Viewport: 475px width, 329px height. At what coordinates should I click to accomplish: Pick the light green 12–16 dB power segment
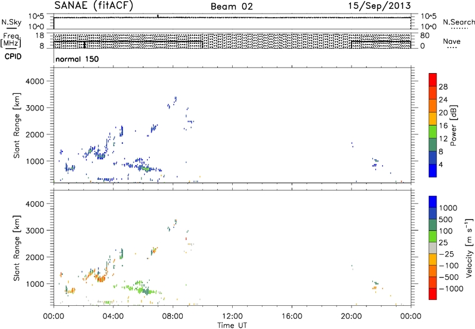(433, 132)
